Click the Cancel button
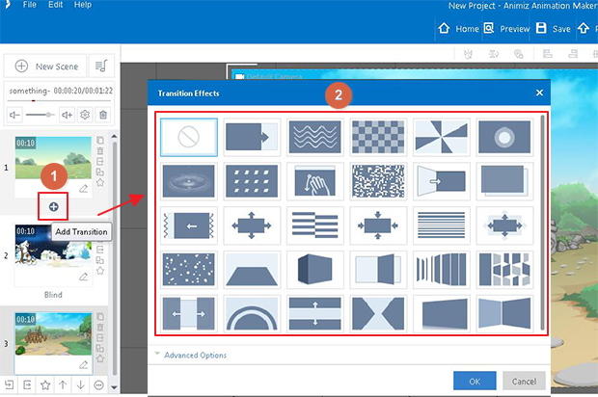Viewport: 598px width, 397px height. click(x=524, y=381)
